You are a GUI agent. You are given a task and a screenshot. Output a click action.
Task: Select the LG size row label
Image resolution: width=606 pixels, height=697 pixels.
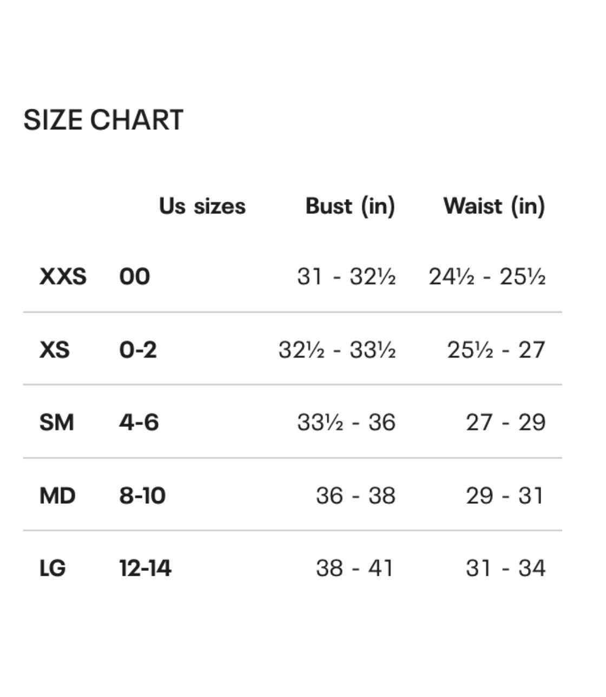tap(52, 568)
